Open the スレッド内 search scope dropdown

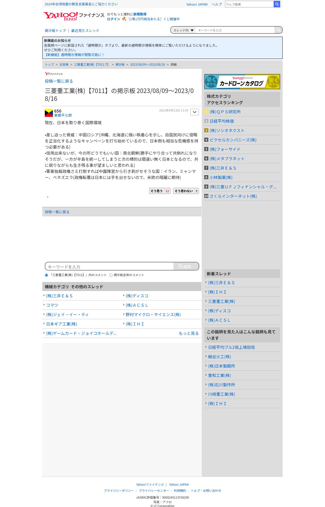183,30
